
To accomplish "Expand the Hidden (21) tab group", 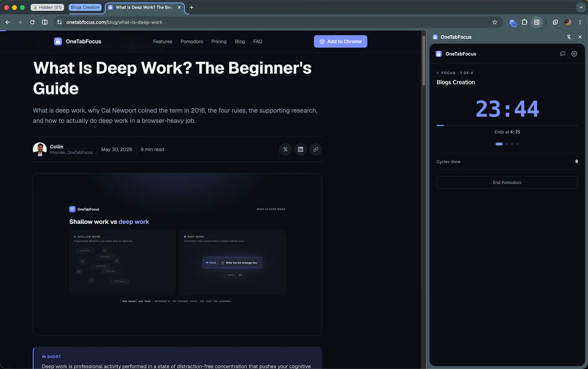I will click(x=47, y=7).
